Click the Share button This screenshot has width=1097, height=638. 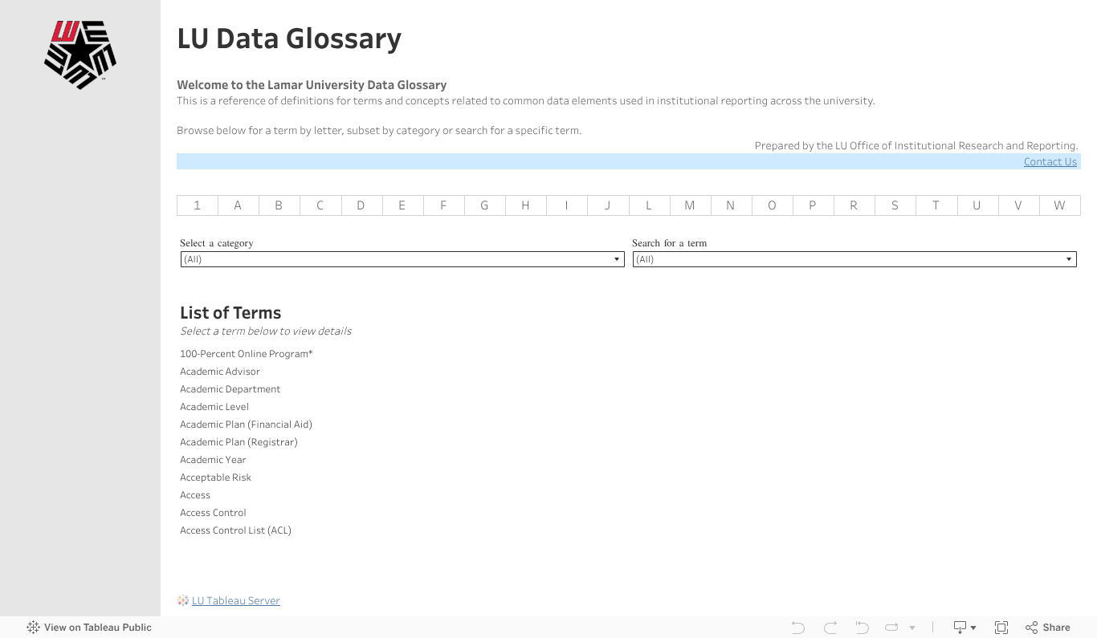pyautogui.click(x=1048, y=628)
